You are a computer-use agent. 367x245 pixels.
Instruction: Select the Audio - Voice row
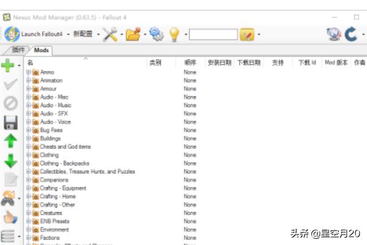[x=56, y=122]
